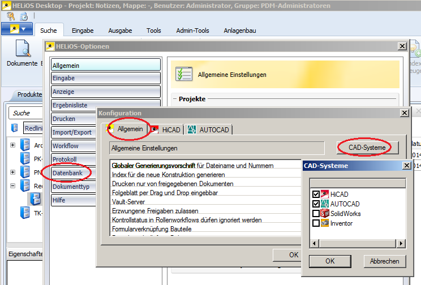421x285 pixels.
Task: Click the PK cabinet icon in tree
Action: coord(25,158)
